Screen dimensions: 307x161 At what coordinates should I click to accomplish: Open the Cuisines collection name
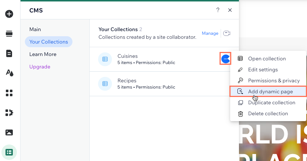coord(127,56)
